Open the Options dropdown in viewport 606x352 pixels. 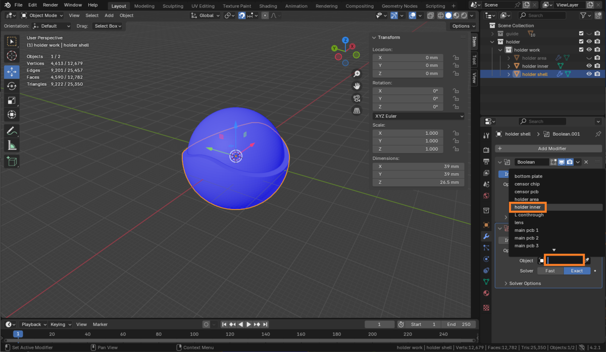[x=463, y=26]
